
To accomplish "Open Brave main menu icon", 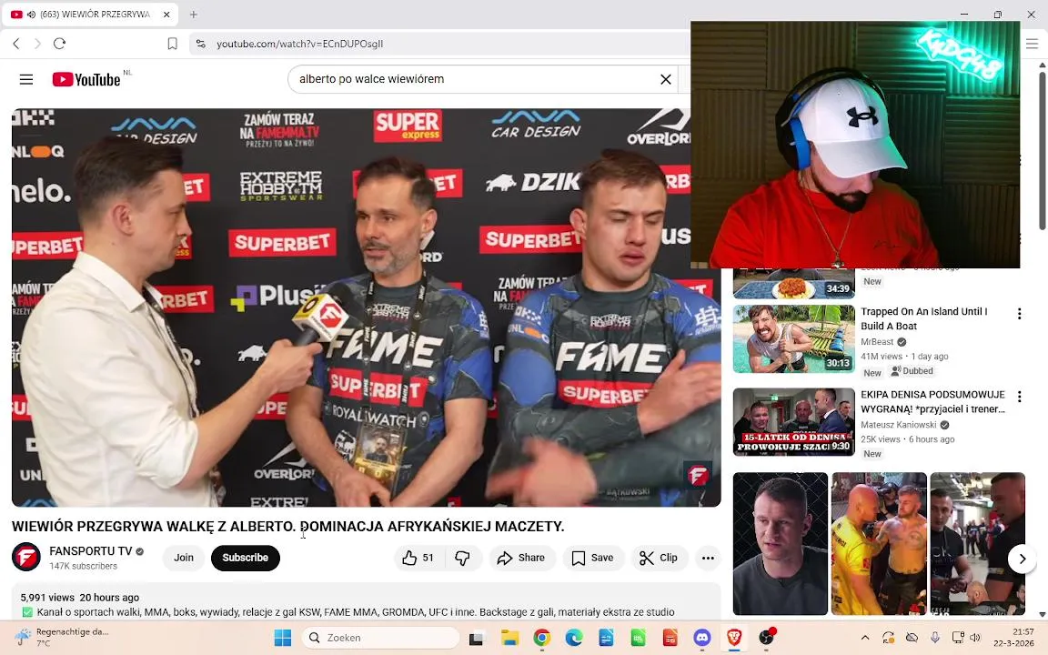I will pos(1032,44).
